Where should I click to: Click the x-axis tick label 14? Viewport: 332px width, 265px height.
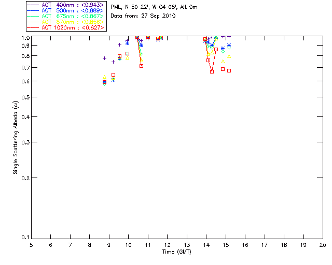(x=206, y=245)
